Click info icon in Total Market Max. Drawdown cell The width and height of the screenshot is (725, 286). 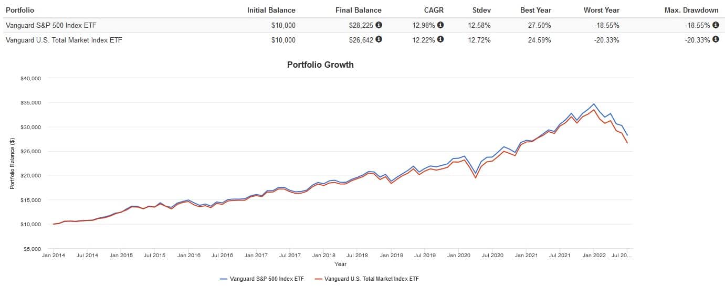click(x=716, y=39)
